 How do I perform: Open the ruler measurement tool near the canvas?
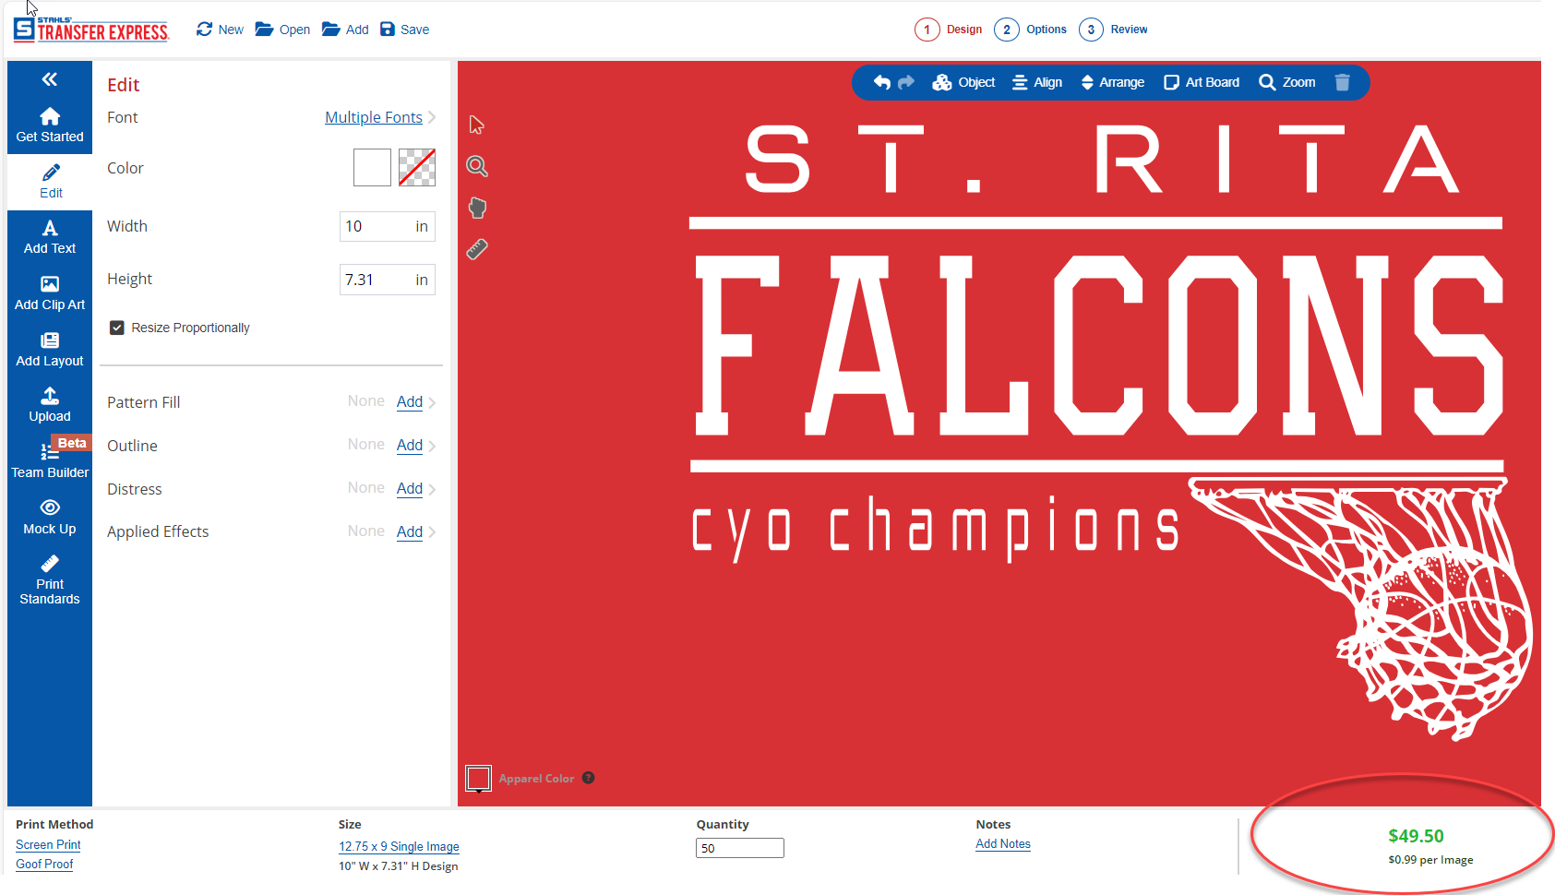pyautogui.click(x=476, y=248)
